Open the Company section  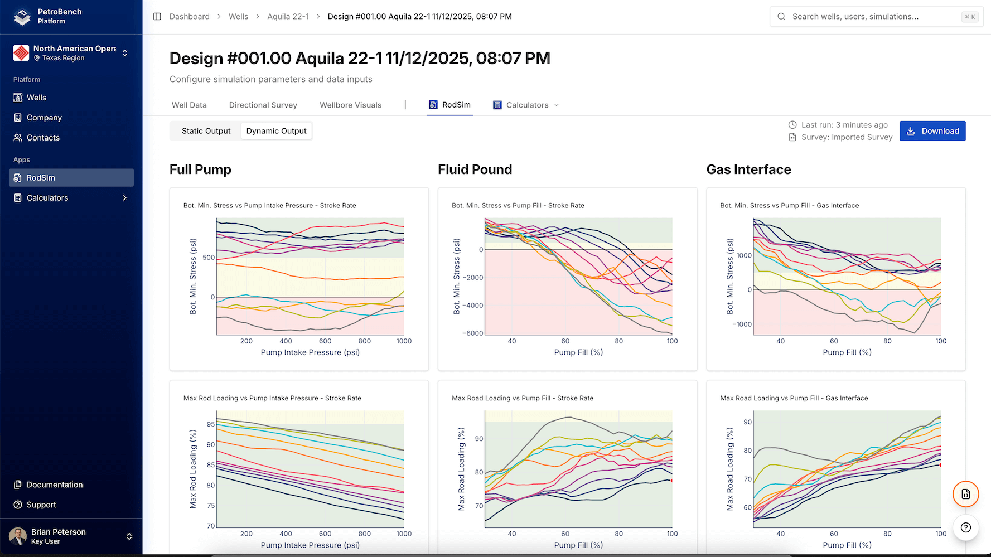(x=43, y=117)
